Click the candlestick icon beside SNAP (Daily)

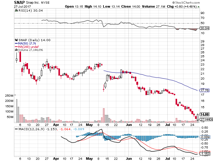(x=16, y=40)
